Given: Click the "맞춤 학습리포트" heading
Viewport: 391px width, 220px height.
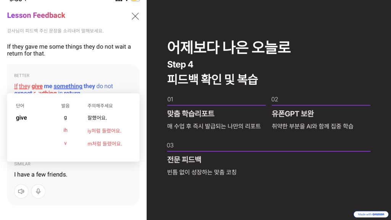Looking at the screenshot, I should tap(191, 113).
